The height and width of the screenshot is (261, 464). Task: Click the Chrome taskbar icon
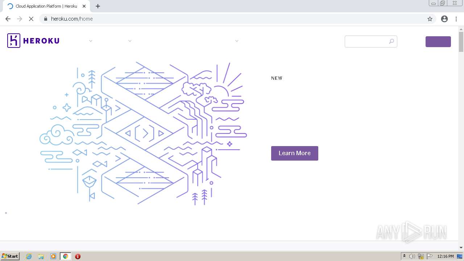pos(66,256)
